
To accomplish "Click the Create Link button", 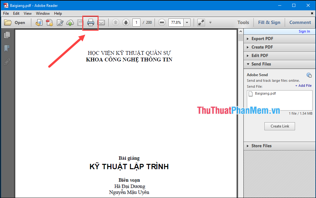I will click(279, 126).
